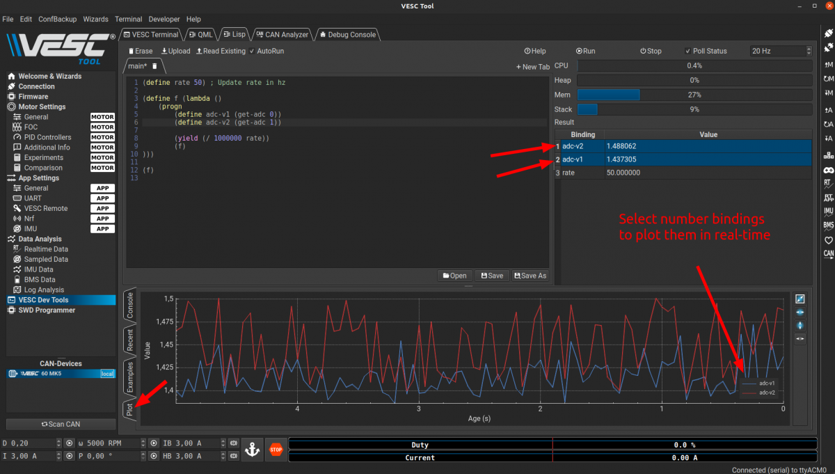Click the Read Existing button

pos(221,51)
